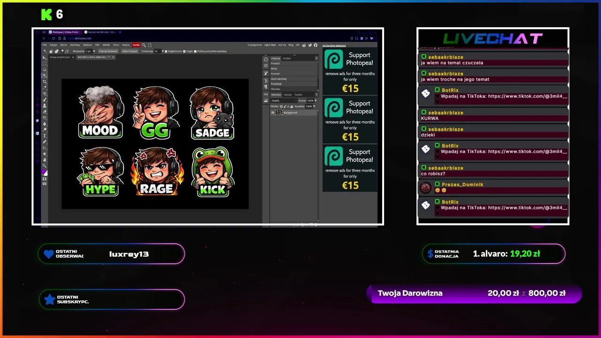The image size is (601, 338).
Task: Select the Paint Bucket tool
Action: click(45, 118)
